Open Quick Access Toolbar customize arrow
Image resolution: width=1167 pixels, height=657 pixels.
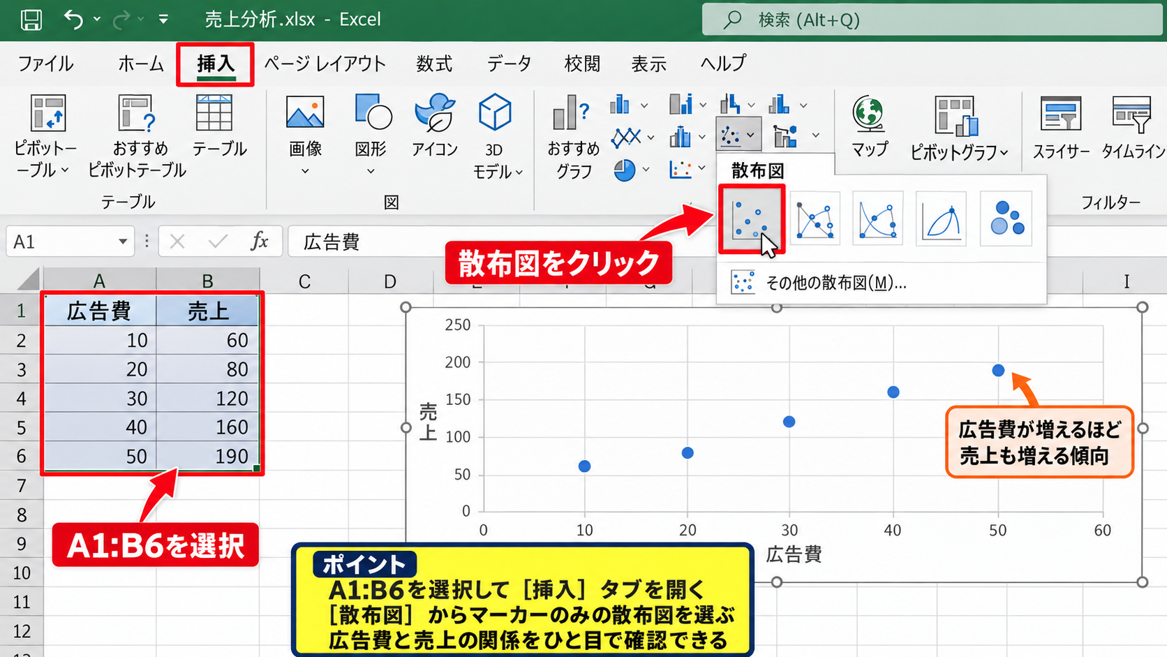coord(163,20)
